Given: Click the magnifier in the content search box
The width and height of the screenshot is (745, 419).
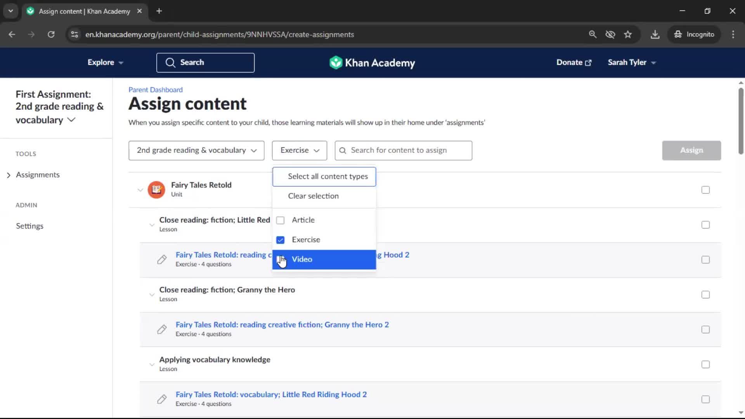Looking at the screenshot, I should [x=343, y=151].
